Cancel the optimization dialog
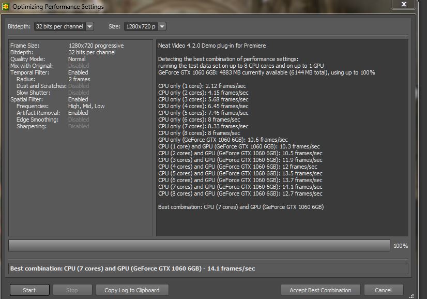 pyautogui.click(x=384, y=290)
